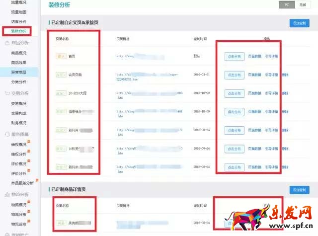Click the 物流分析 section icon in sidebar
The image size is (318, 236).
click(x=6, y=194)
